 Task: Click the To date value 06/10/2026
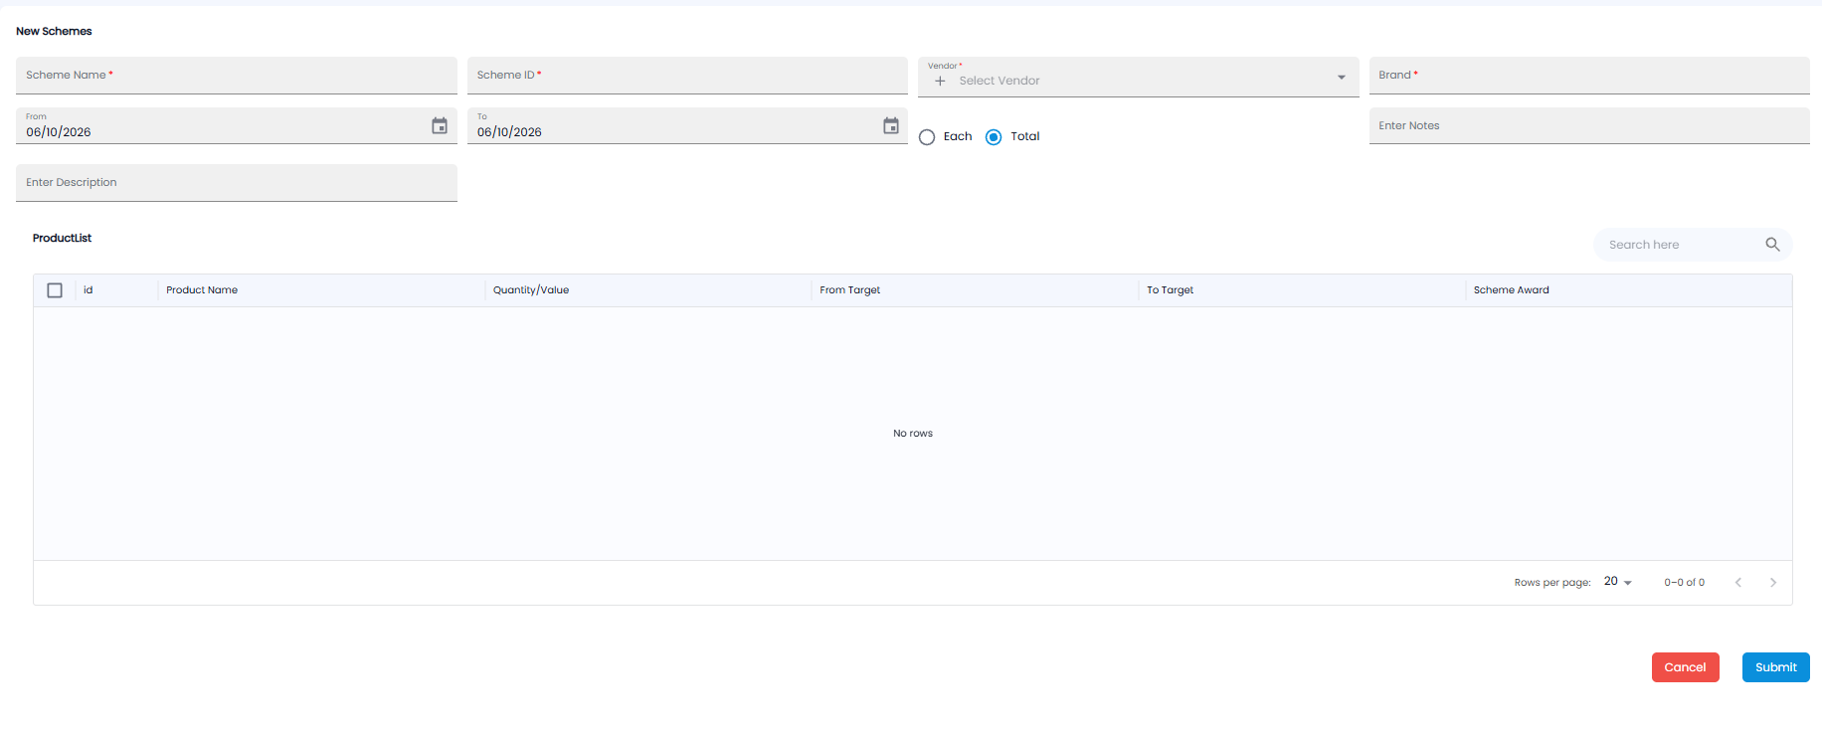coord(509,132)
